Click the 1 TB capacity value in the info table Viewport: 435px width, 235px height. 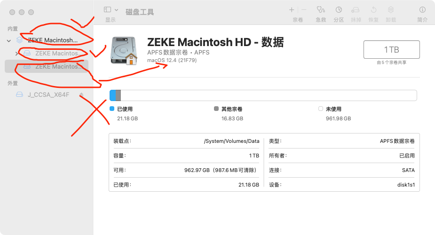pos(254,156)
